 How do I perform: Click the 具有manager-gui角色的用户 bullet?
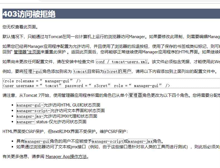pyautogui.click(x=90, y=141)
